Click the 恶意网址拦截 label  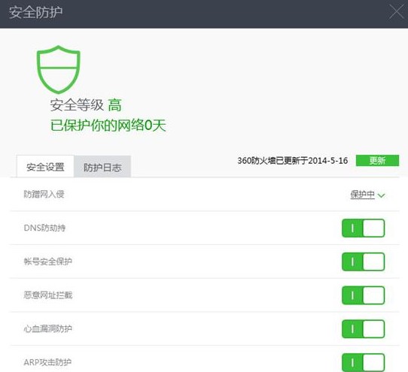tap(48, 295)
